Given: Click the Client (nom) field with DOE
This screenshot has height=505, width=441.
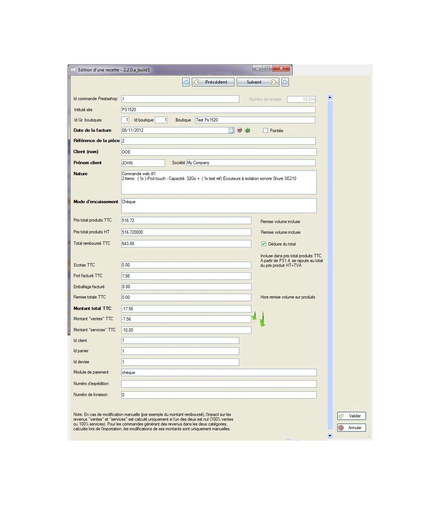Looking at the screenshot, I should coord(219,152).
